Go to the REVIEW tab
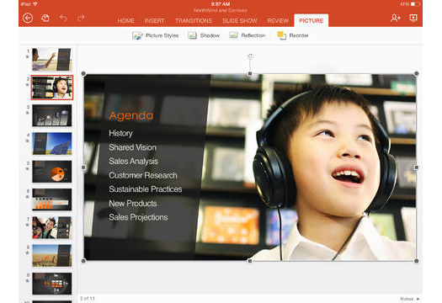 coord(278,21)
